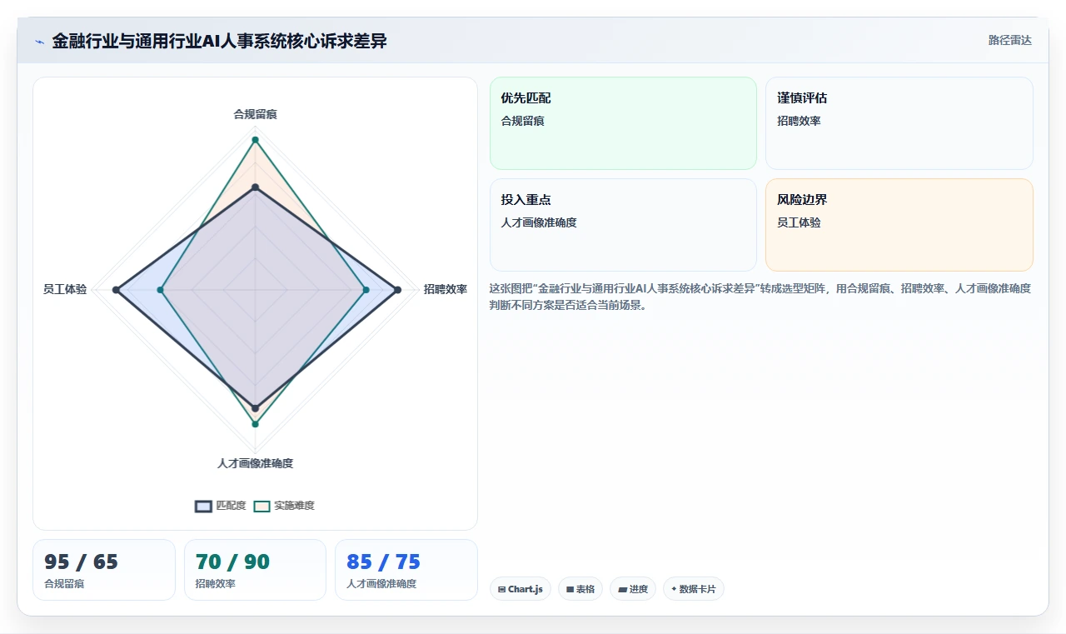This screenshot has width=1066, height=634.
Task: Click 合规留痕 text inside the 优先匹配 card
Action: click(x=523, y=121)
